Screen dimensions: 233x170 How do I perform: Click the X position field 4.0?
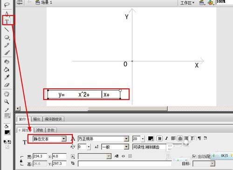(x=59, y=156)
